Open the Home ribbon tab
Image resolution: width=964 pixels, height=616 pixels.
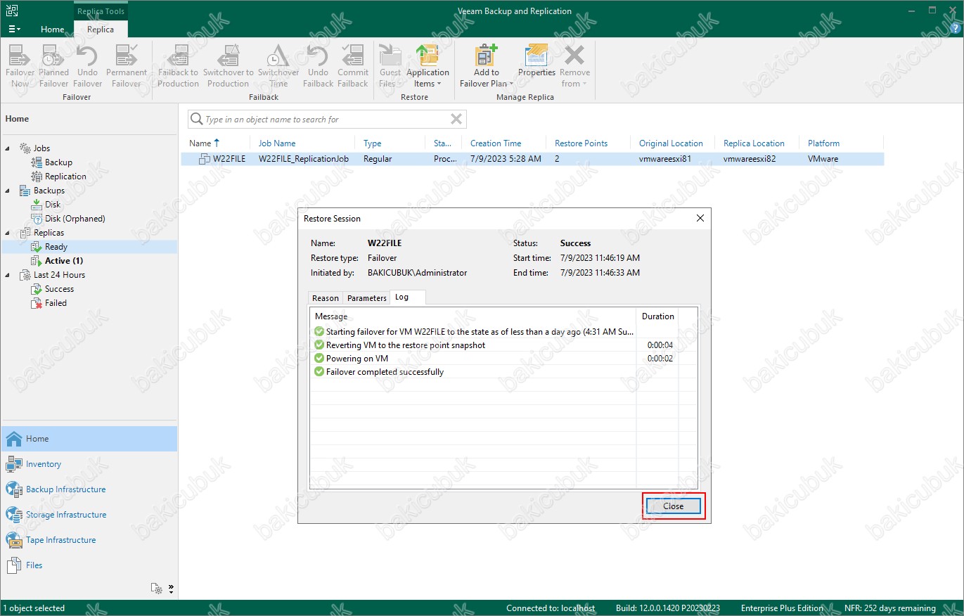(53, 30)
